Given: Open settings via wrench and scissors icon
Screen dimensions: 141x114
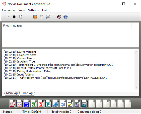Looking at the screenshot, I should [48, 17].
